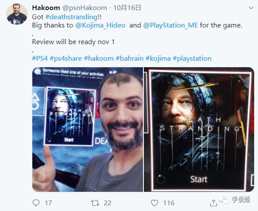The width and height of the screenshot is (258, 211).
Task: Like the tweet with the heart icon
Action: coord(154,203)
